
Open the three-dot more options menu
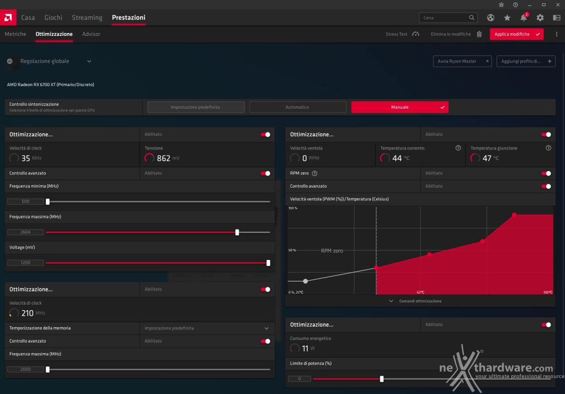pos(556,34)
